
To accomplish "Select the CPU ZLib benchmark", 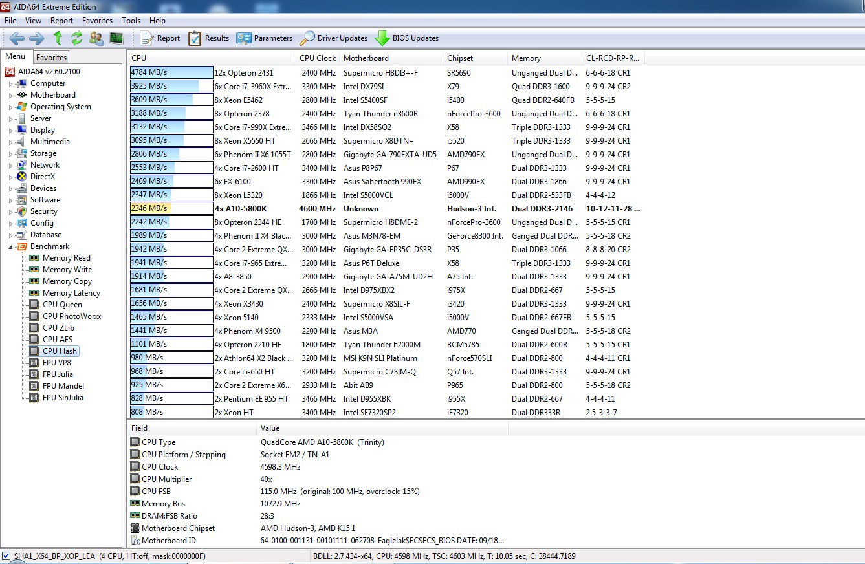I will click(x=52, y=328).
